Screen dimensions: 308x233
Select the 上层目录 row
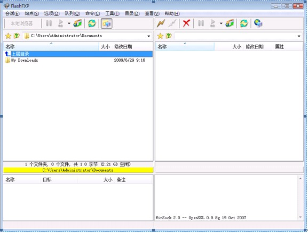[78, 54]
